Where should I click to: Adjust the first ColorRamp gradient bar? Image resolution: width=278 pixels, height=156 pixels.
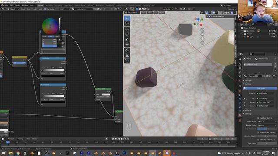tap(53, 70)
